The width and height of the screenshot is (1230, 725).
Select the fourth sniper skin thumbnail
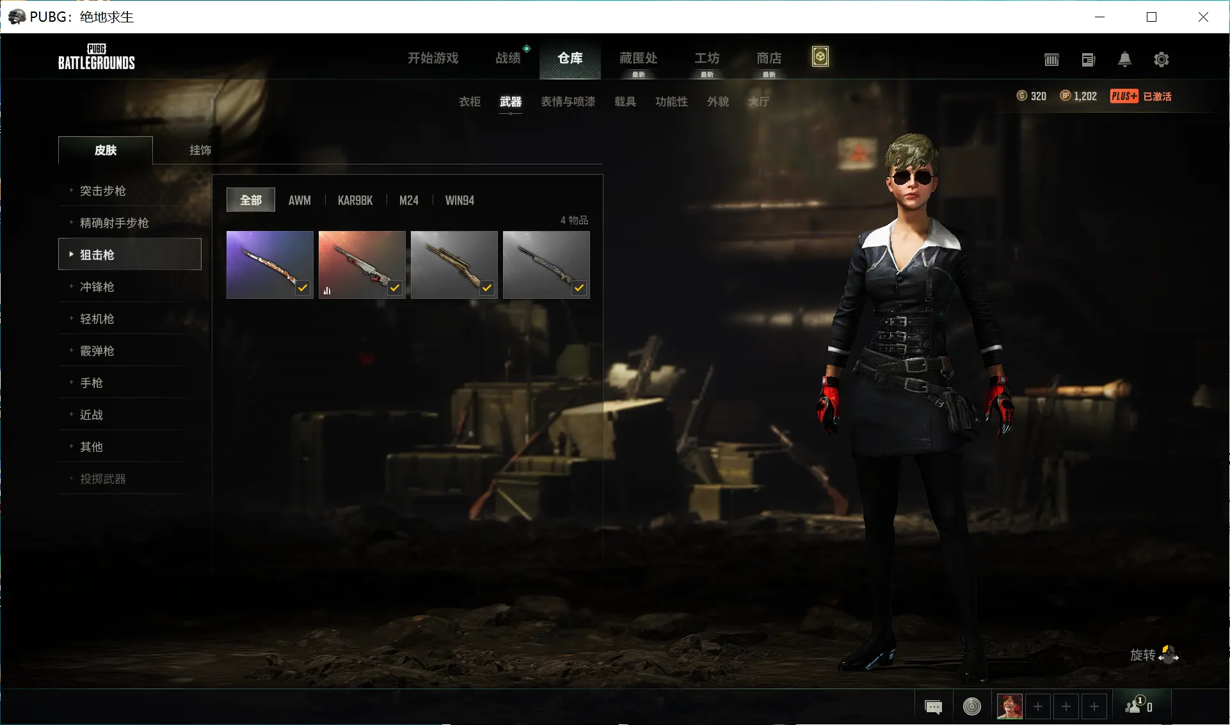tap(547, 265)
